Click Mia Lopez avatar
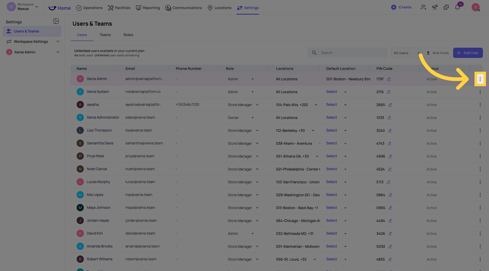The image size is (489, 271). click(80, 195)
